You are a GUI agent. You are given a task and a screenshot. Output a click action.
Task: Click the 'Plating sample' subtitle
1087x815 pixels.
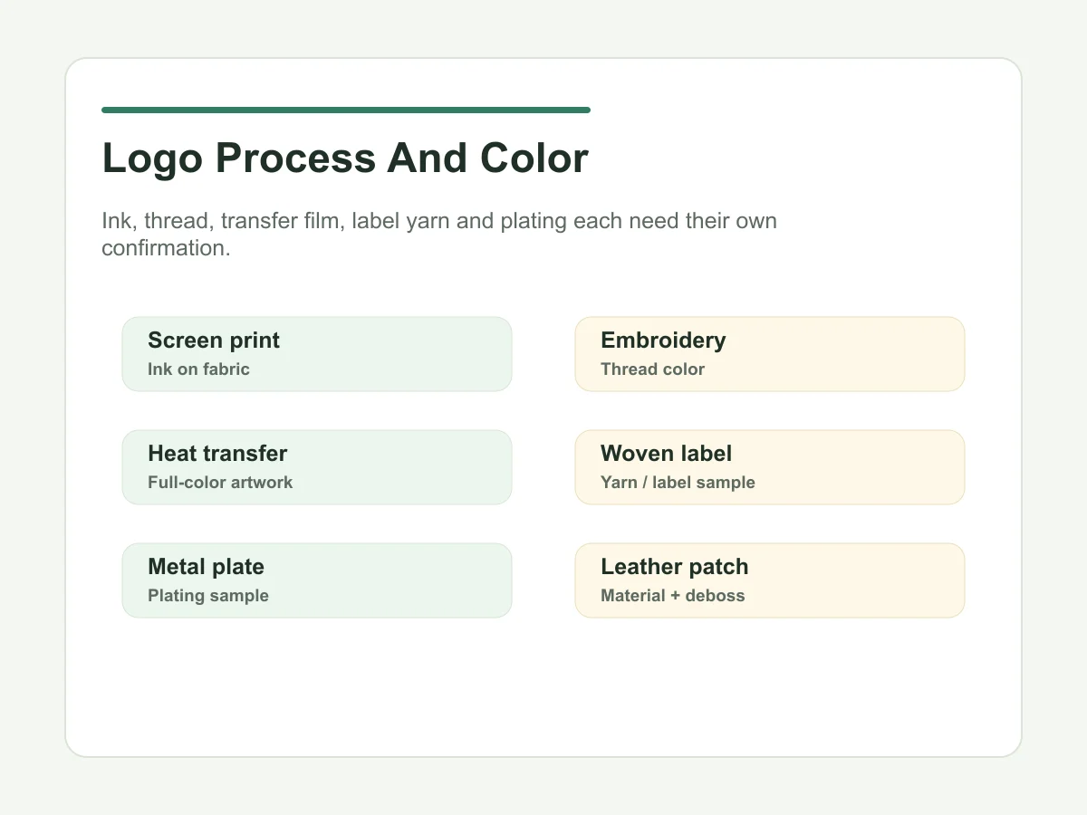coord(208,596)
